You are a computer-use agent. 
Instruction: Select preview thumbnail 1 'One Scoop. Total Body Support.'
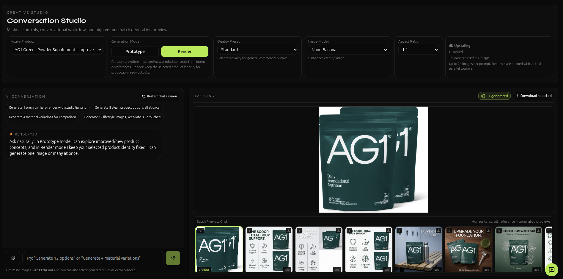click(269, 250)
